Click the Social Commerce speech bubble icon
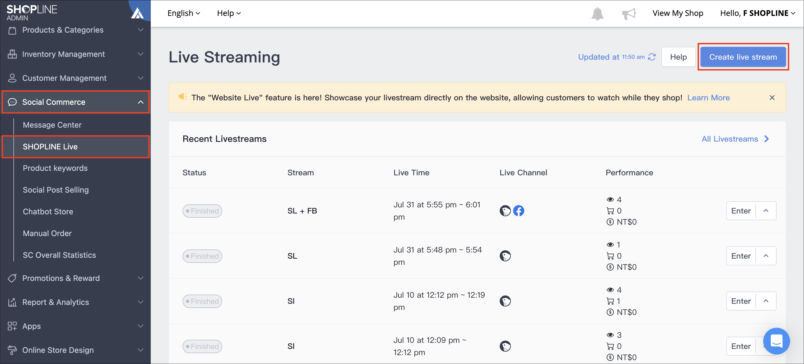The image size is (804, 364). (12, 102)
